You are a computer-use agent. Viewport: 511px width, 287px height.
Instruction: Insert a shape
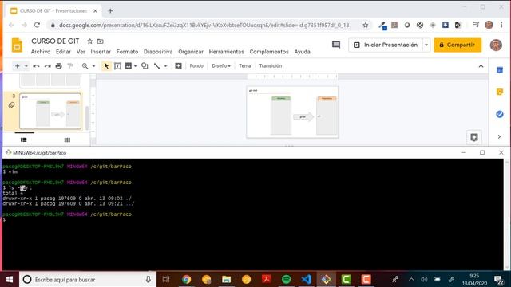145,66
